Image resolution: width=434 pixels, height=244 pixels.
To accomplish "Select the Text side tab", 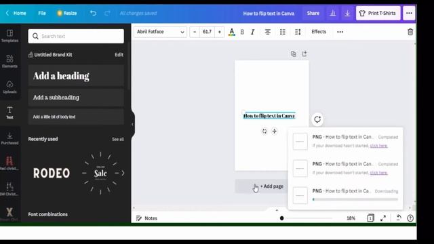I will click(x=9, y=113).
